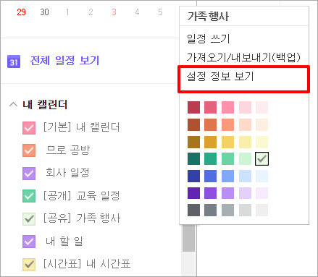Viewport: 318px width, 277px height.
Task: Open 전체 일정 보기 link
Action: [x=64, y=61]
